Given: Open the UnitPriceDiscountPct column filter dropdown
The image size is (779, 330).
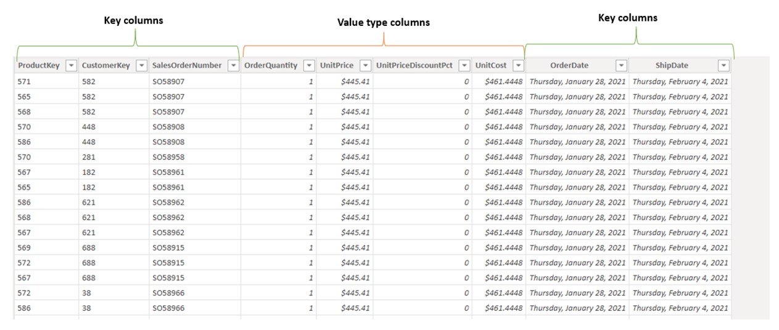Looking at the screenshot, I should (464, 65).
